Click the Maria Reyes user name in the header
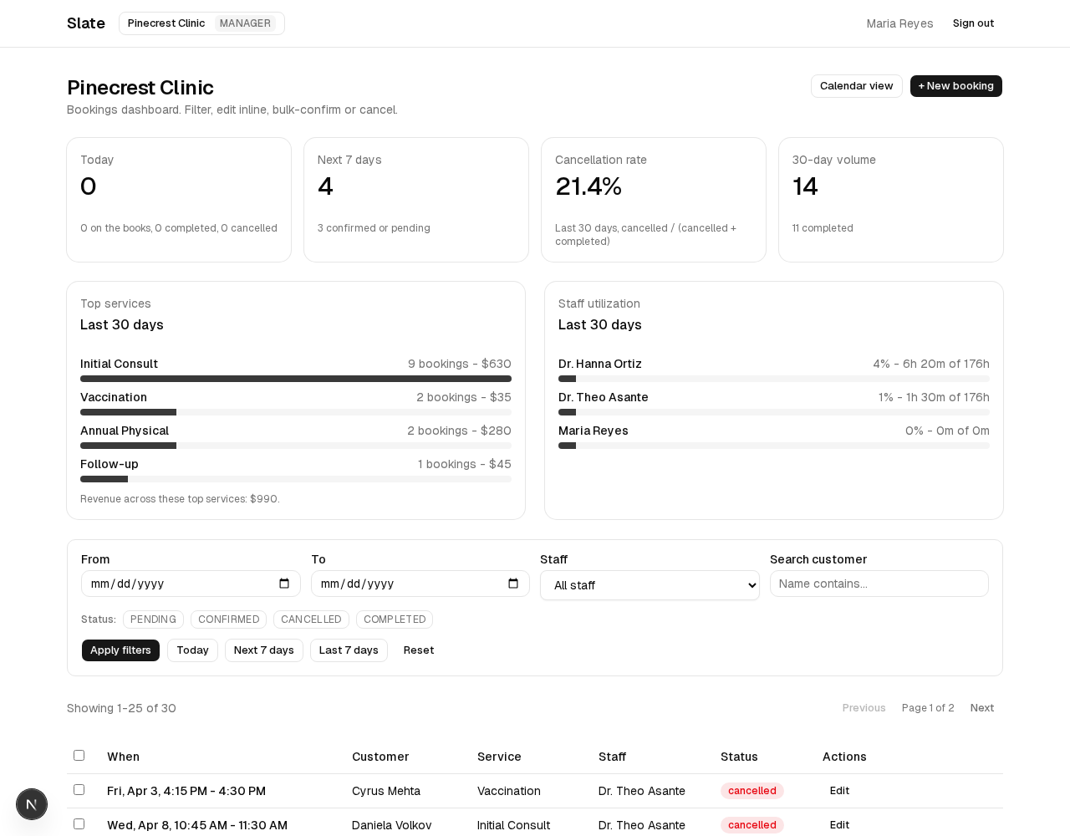 coord(899,23)
